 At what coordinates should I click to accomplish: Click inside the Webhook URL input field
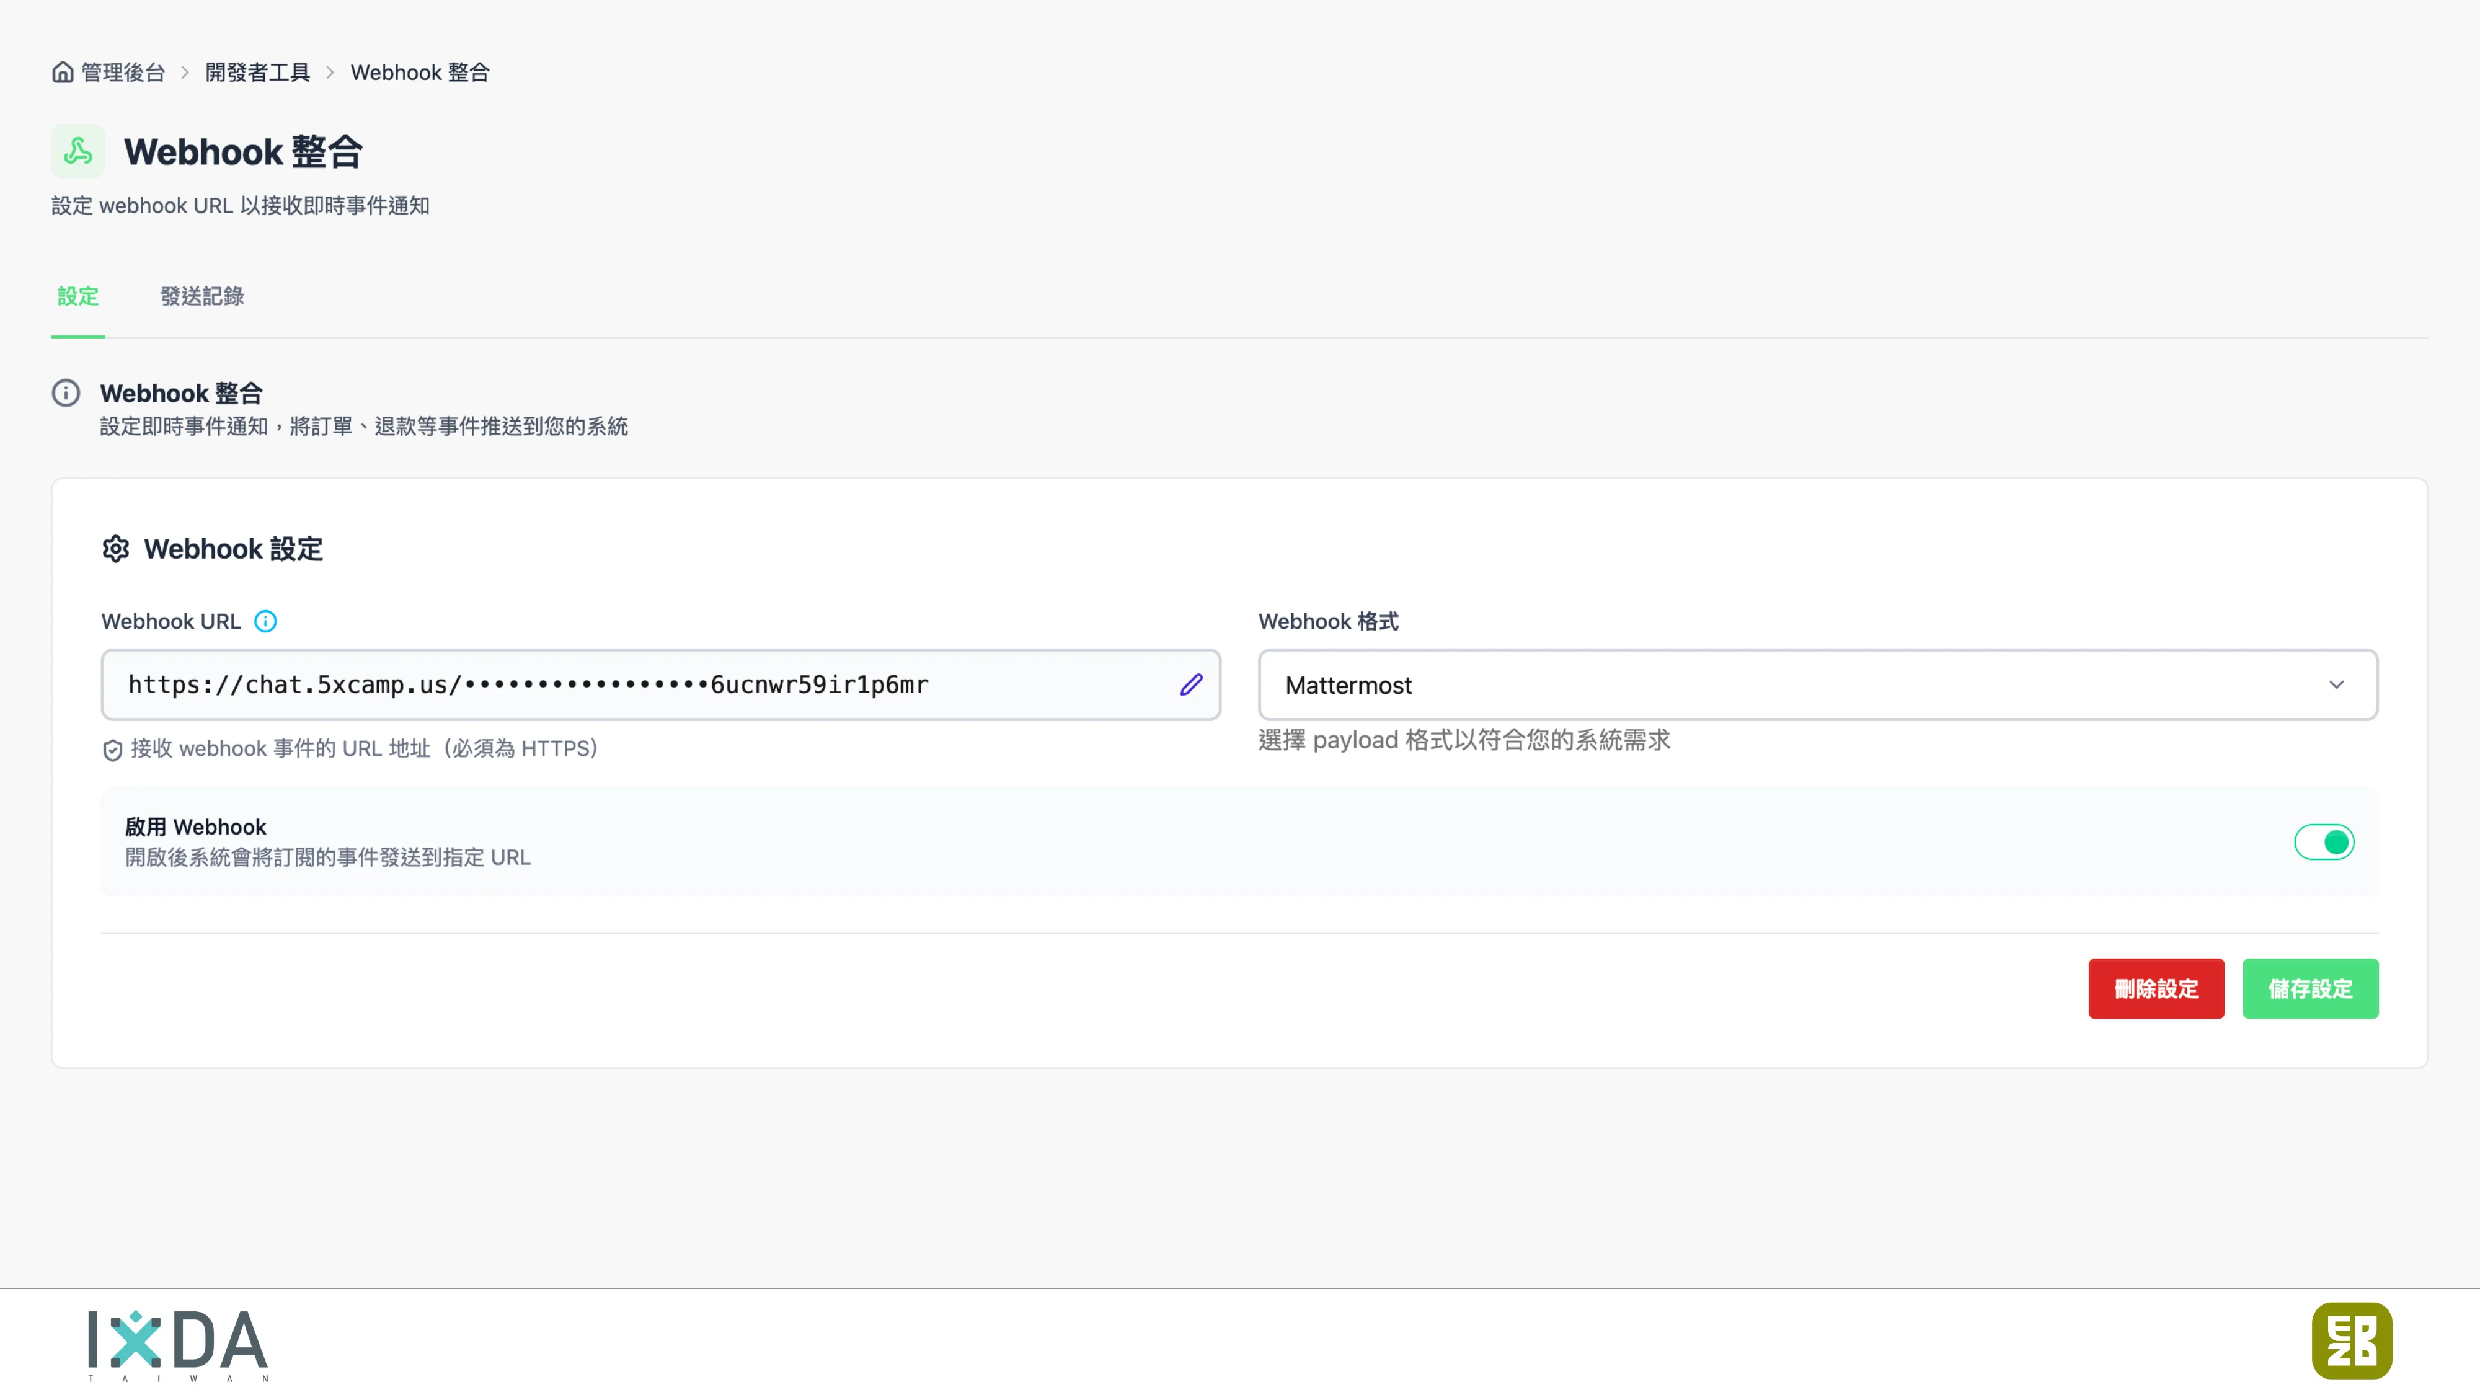click(635, 684)
